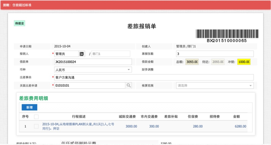Click the 关联出差申请 01010101 field
The image size is (271, 145).
(x=90, y=85)
